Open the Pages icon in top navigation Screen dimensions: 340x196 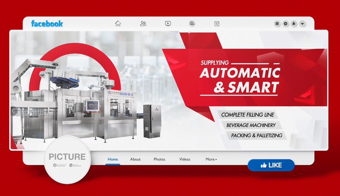point(217,24)
